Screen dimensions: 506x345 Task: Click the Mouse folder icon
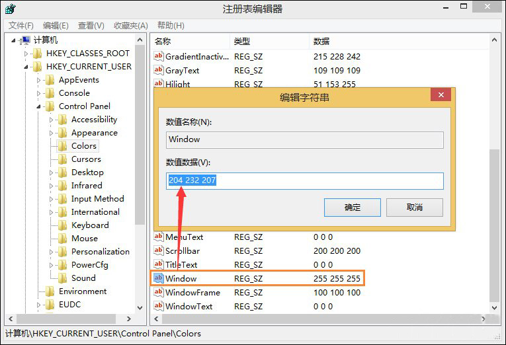click(x=63, y=239)
